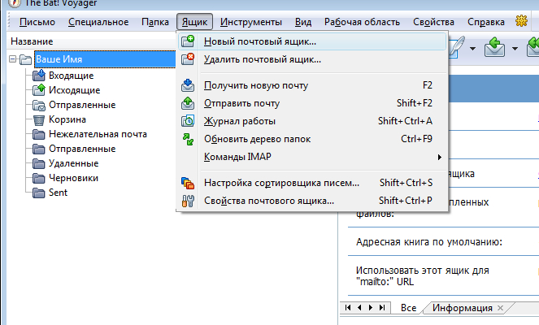Open the Рабочая область menu

point(362,22)
